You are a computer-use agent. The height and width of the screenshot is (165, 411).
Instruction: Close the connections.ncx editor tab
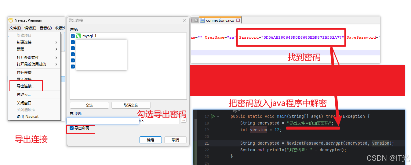pos(238,20)
